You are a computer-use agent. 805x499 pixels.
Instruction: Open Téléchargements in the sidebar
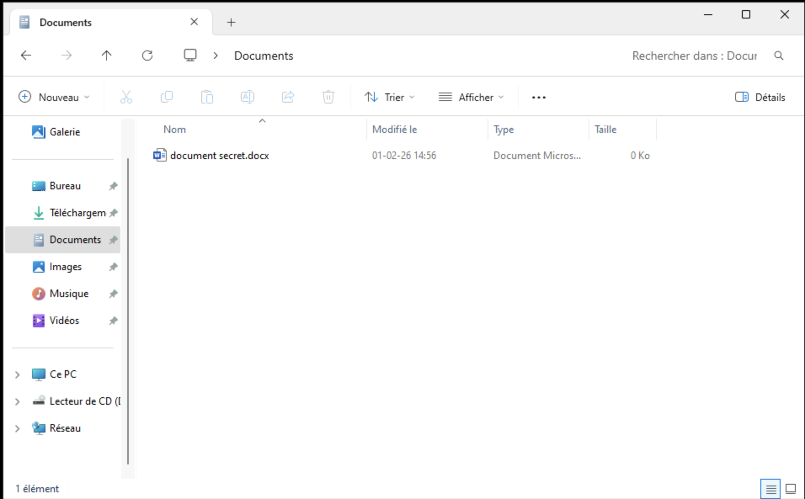coord(63,213)
